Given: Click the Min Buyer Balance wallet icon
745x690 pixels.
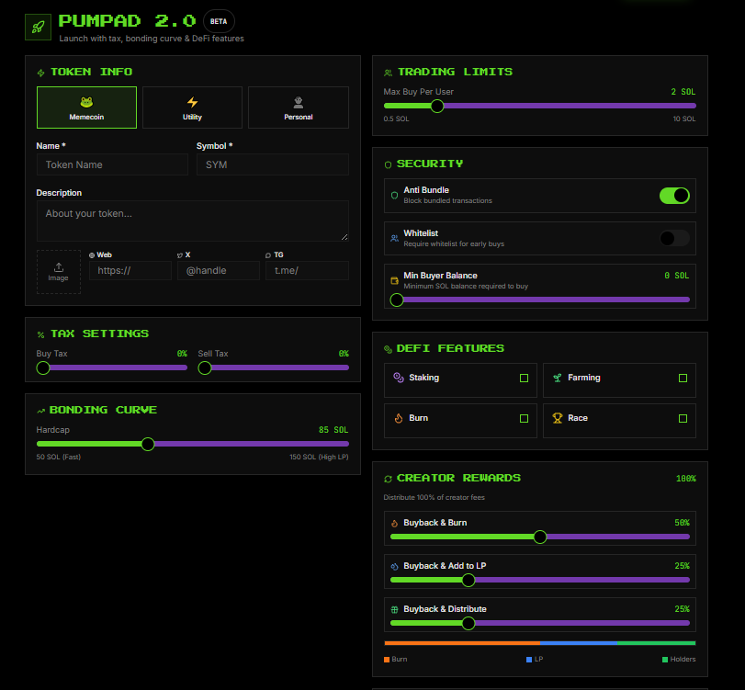Looking at the screenshot, I should 394,281.
